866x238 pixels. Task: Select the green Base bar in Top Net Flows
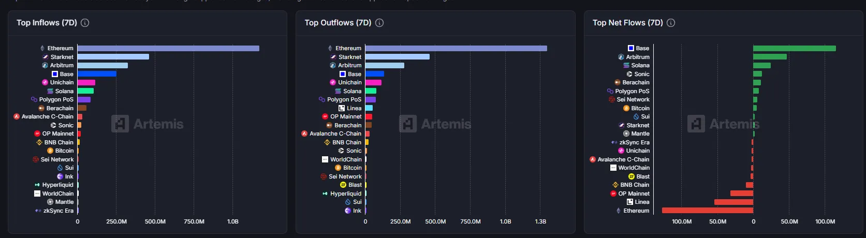794,48
